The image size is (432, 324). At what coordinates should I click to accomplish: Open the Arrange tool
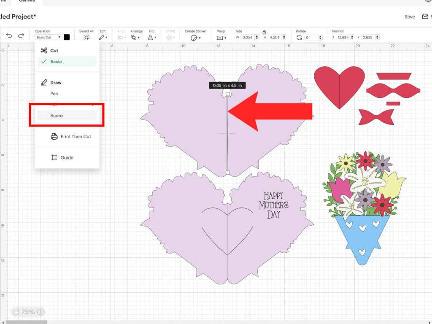point(136,37)
